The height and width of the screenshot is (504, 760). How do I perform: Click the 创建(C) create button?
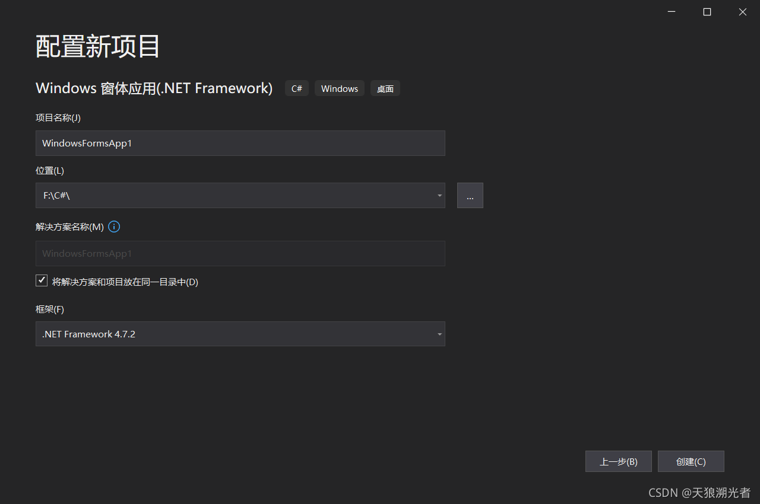tap(691, 461)
